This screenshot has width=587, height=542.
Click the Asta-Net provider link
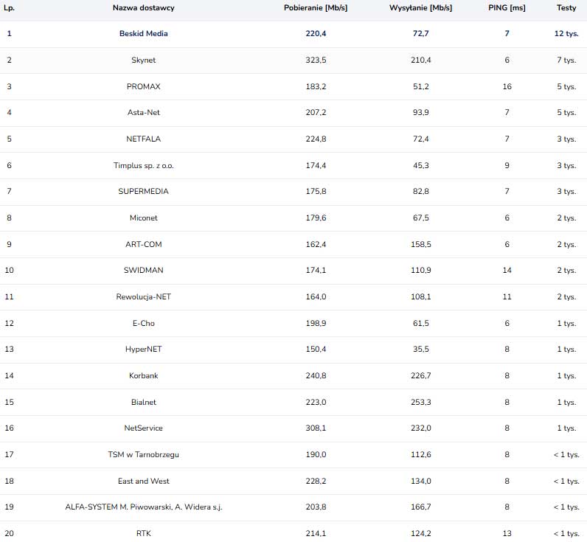click(143, 112)
